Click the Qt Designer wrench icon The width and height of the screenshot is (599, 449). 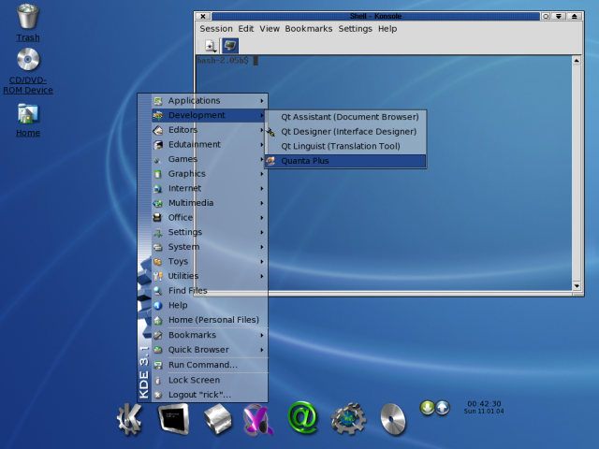pyautogui.click(x=270, y=132)
